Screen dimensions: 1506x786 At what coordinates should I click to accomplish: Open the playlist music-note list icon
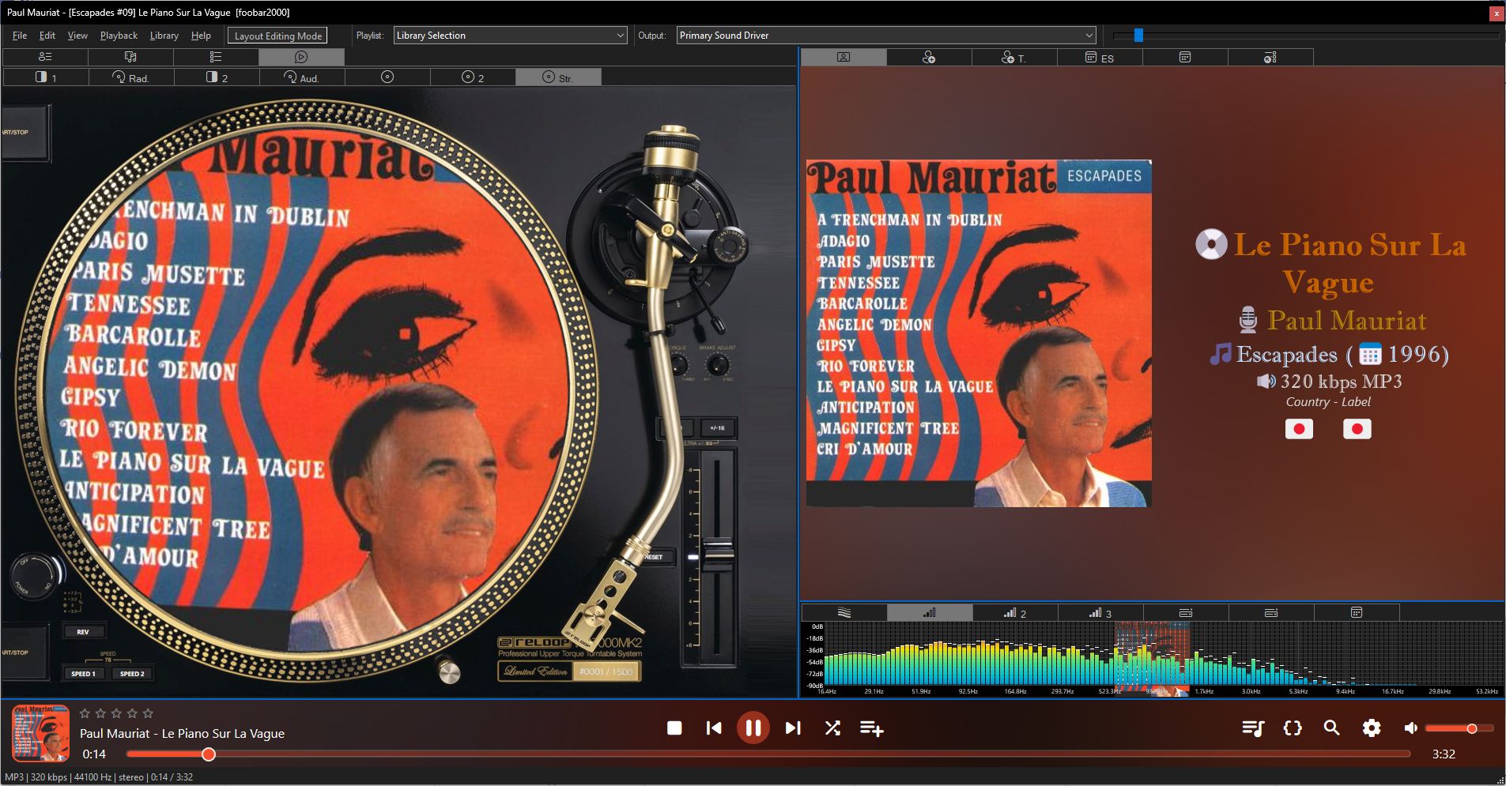point(1253,728)
